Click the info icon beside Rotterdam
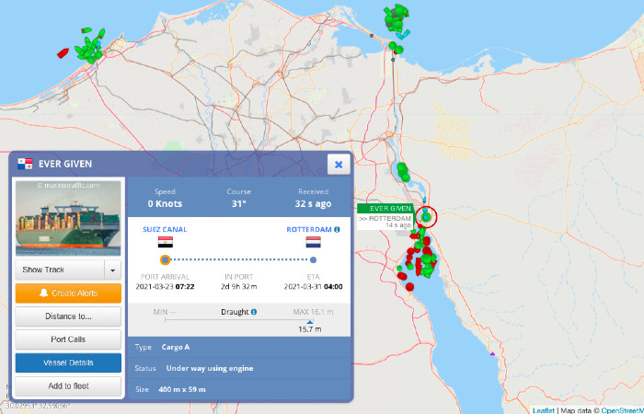This screenshot has width=644, height=414. (x=337, y=229)
